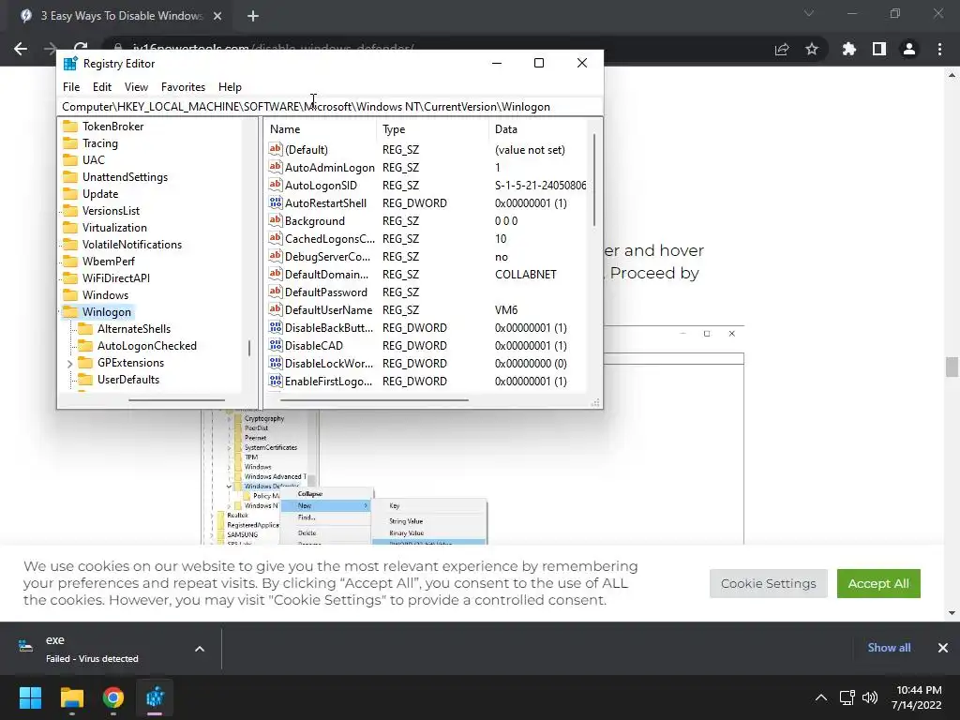Select the UnattendSettings tree key
This screenshot has height=720, width=960.
point(125,177)
